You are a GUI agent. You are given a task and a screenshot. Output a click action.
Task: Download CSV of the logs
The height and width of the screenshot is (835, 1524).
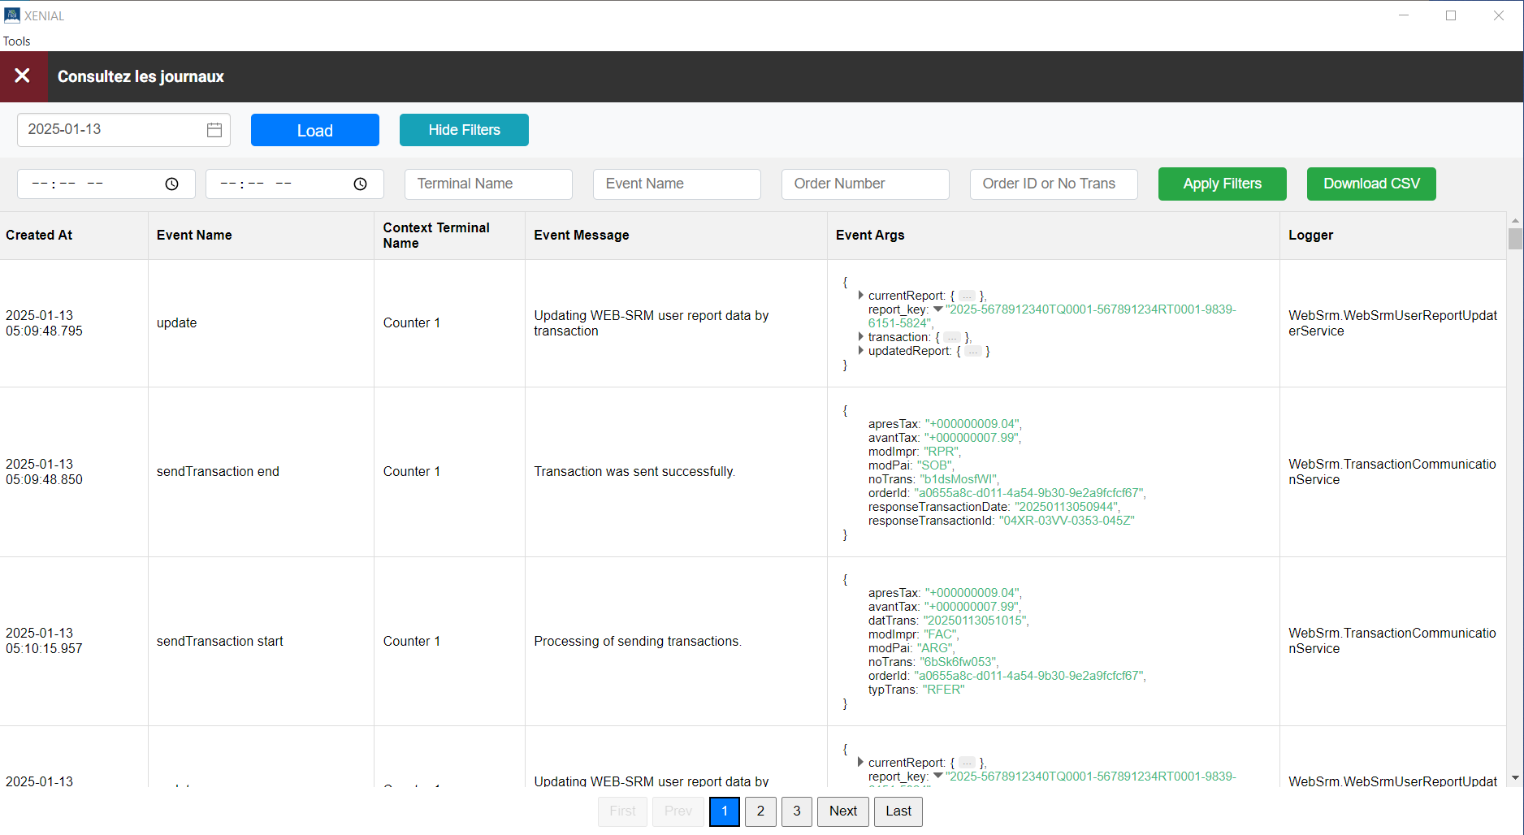1370,184
